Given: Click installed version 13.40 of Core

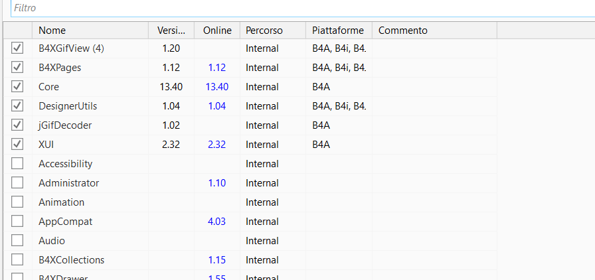Looking at the screenshot, I should click(x=171, y=87).
